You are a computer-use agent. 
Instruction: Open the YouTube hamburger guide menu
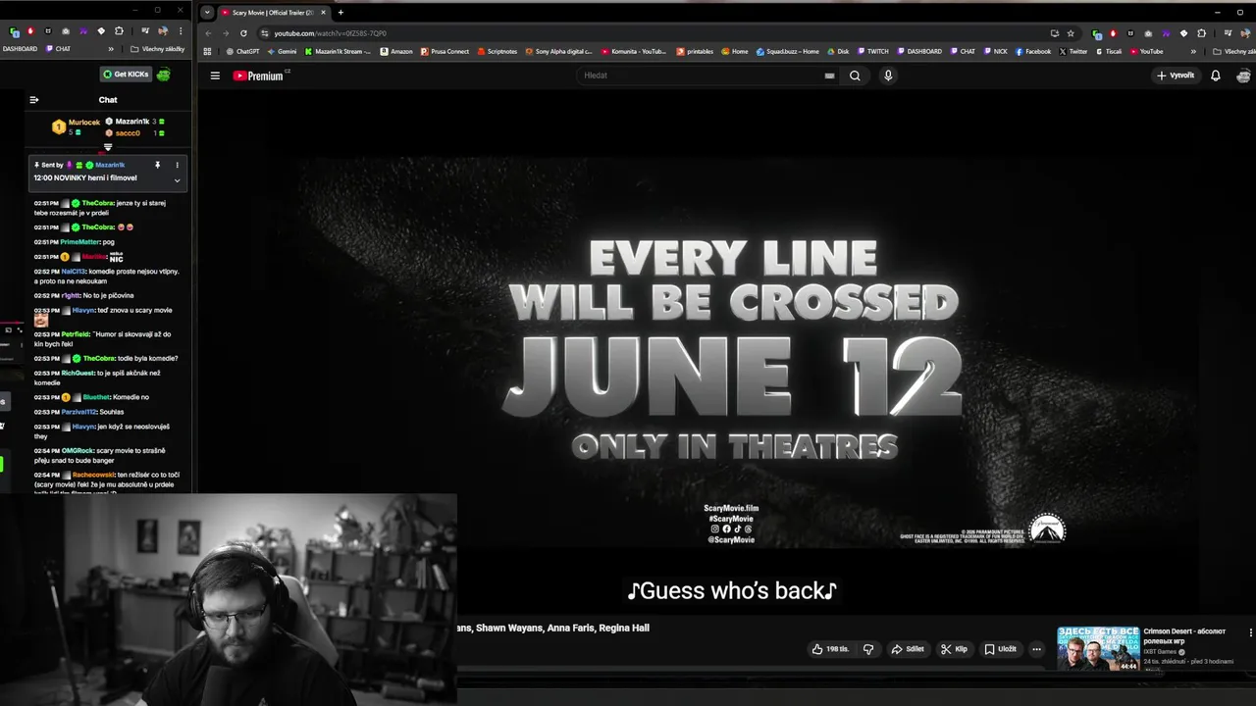[215, 76]
